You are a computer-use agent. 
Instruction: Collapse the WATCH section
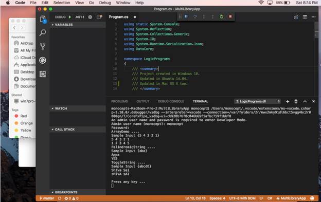78,108
